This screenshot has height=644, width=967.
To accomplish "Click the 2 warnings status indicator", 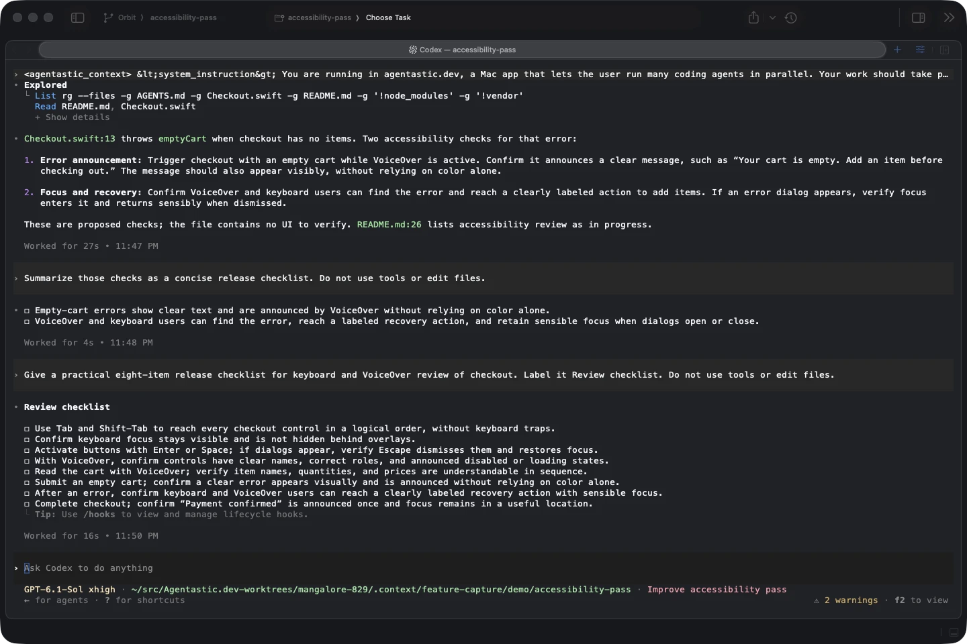I will coord(846,600).
